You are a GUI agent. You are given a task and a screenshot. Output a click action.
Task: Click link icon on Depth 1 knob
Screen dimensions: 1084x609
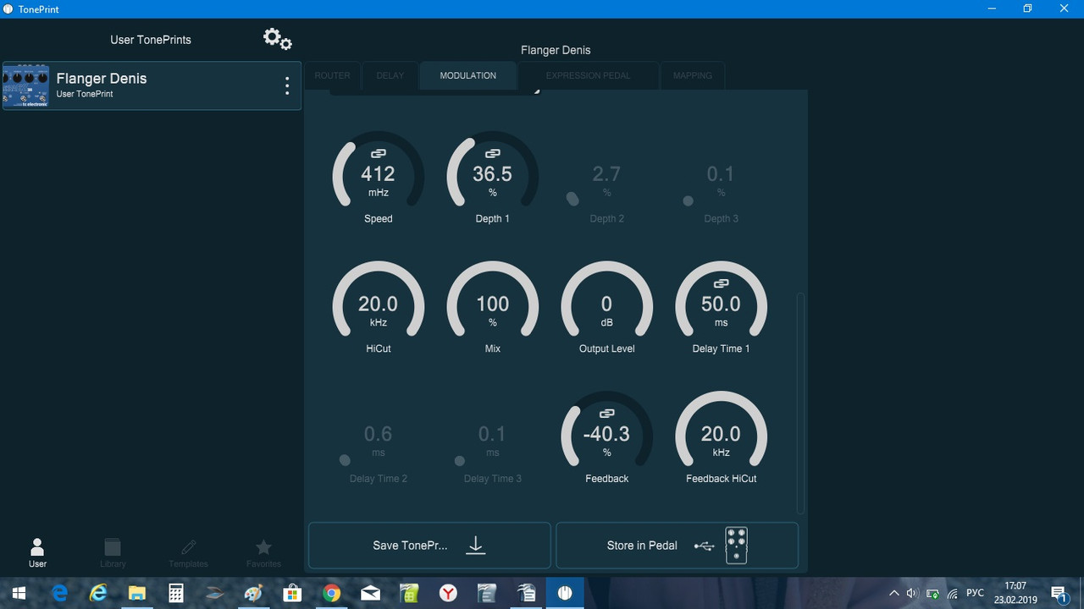point(492,154)
